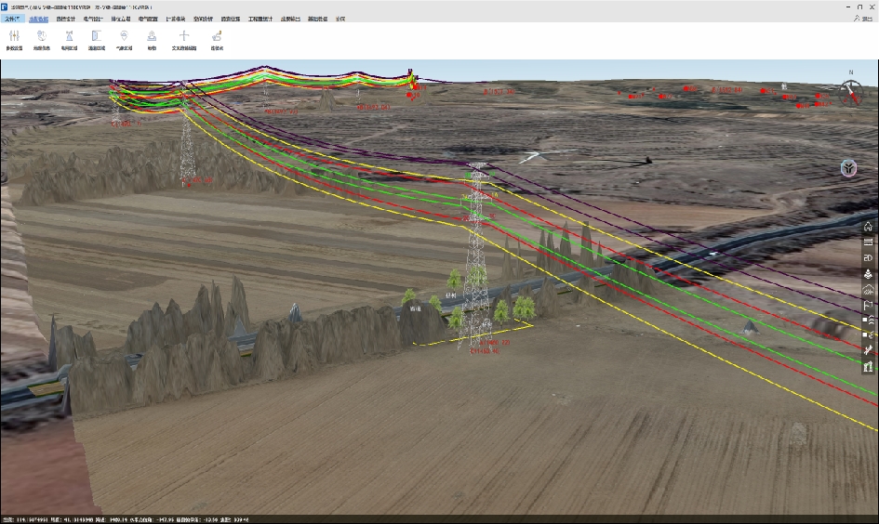
Task: Open the 参数设置 sliders tool
Action: click(x=14, y=37)
